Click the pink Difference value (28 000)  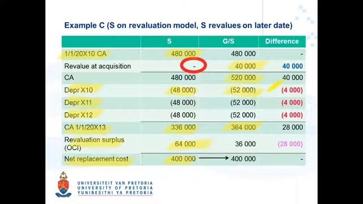click(290, 144)
